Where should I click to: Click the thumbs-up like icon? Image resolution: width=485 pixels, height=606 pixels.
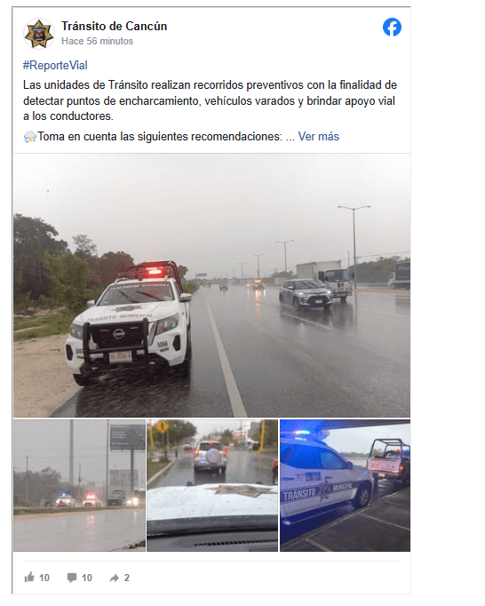coord(29,578)
